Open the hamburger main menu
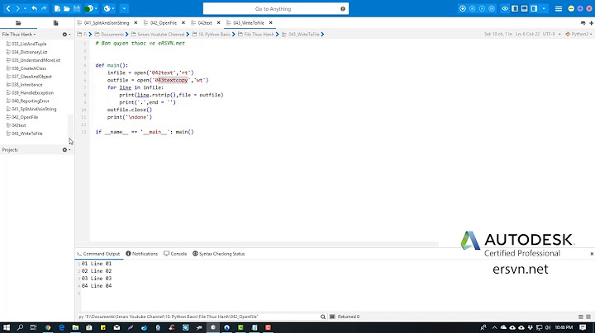Viewport: 595px width, 333px height. tap(559, 8)
